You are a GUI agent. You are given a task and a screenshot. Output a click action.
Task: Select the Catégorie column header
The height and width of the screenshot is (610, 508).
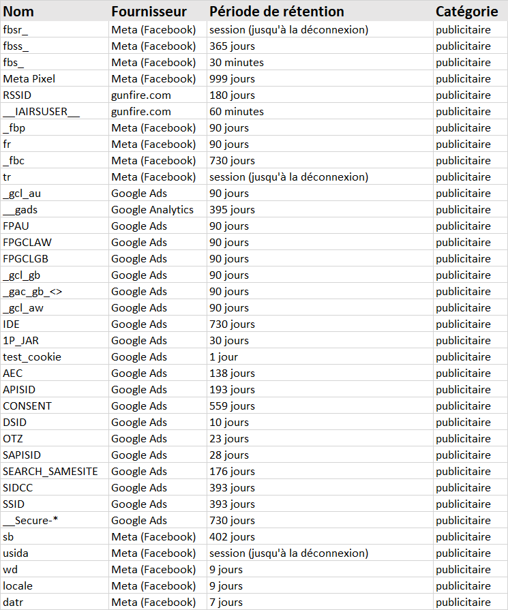(466, 12)
